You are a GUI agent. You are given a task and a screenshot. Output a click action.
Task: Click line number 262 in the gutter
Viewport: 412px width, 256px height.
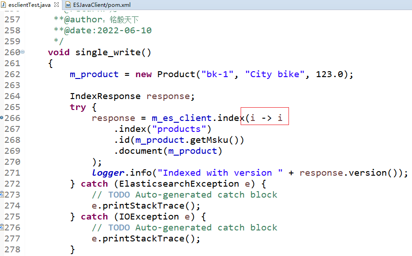coord(12,74)
